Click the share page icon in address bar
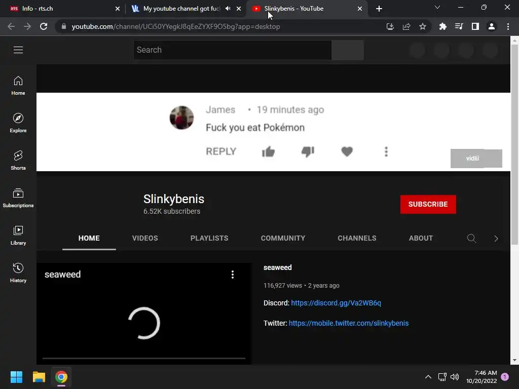 [x=406, y=26]
